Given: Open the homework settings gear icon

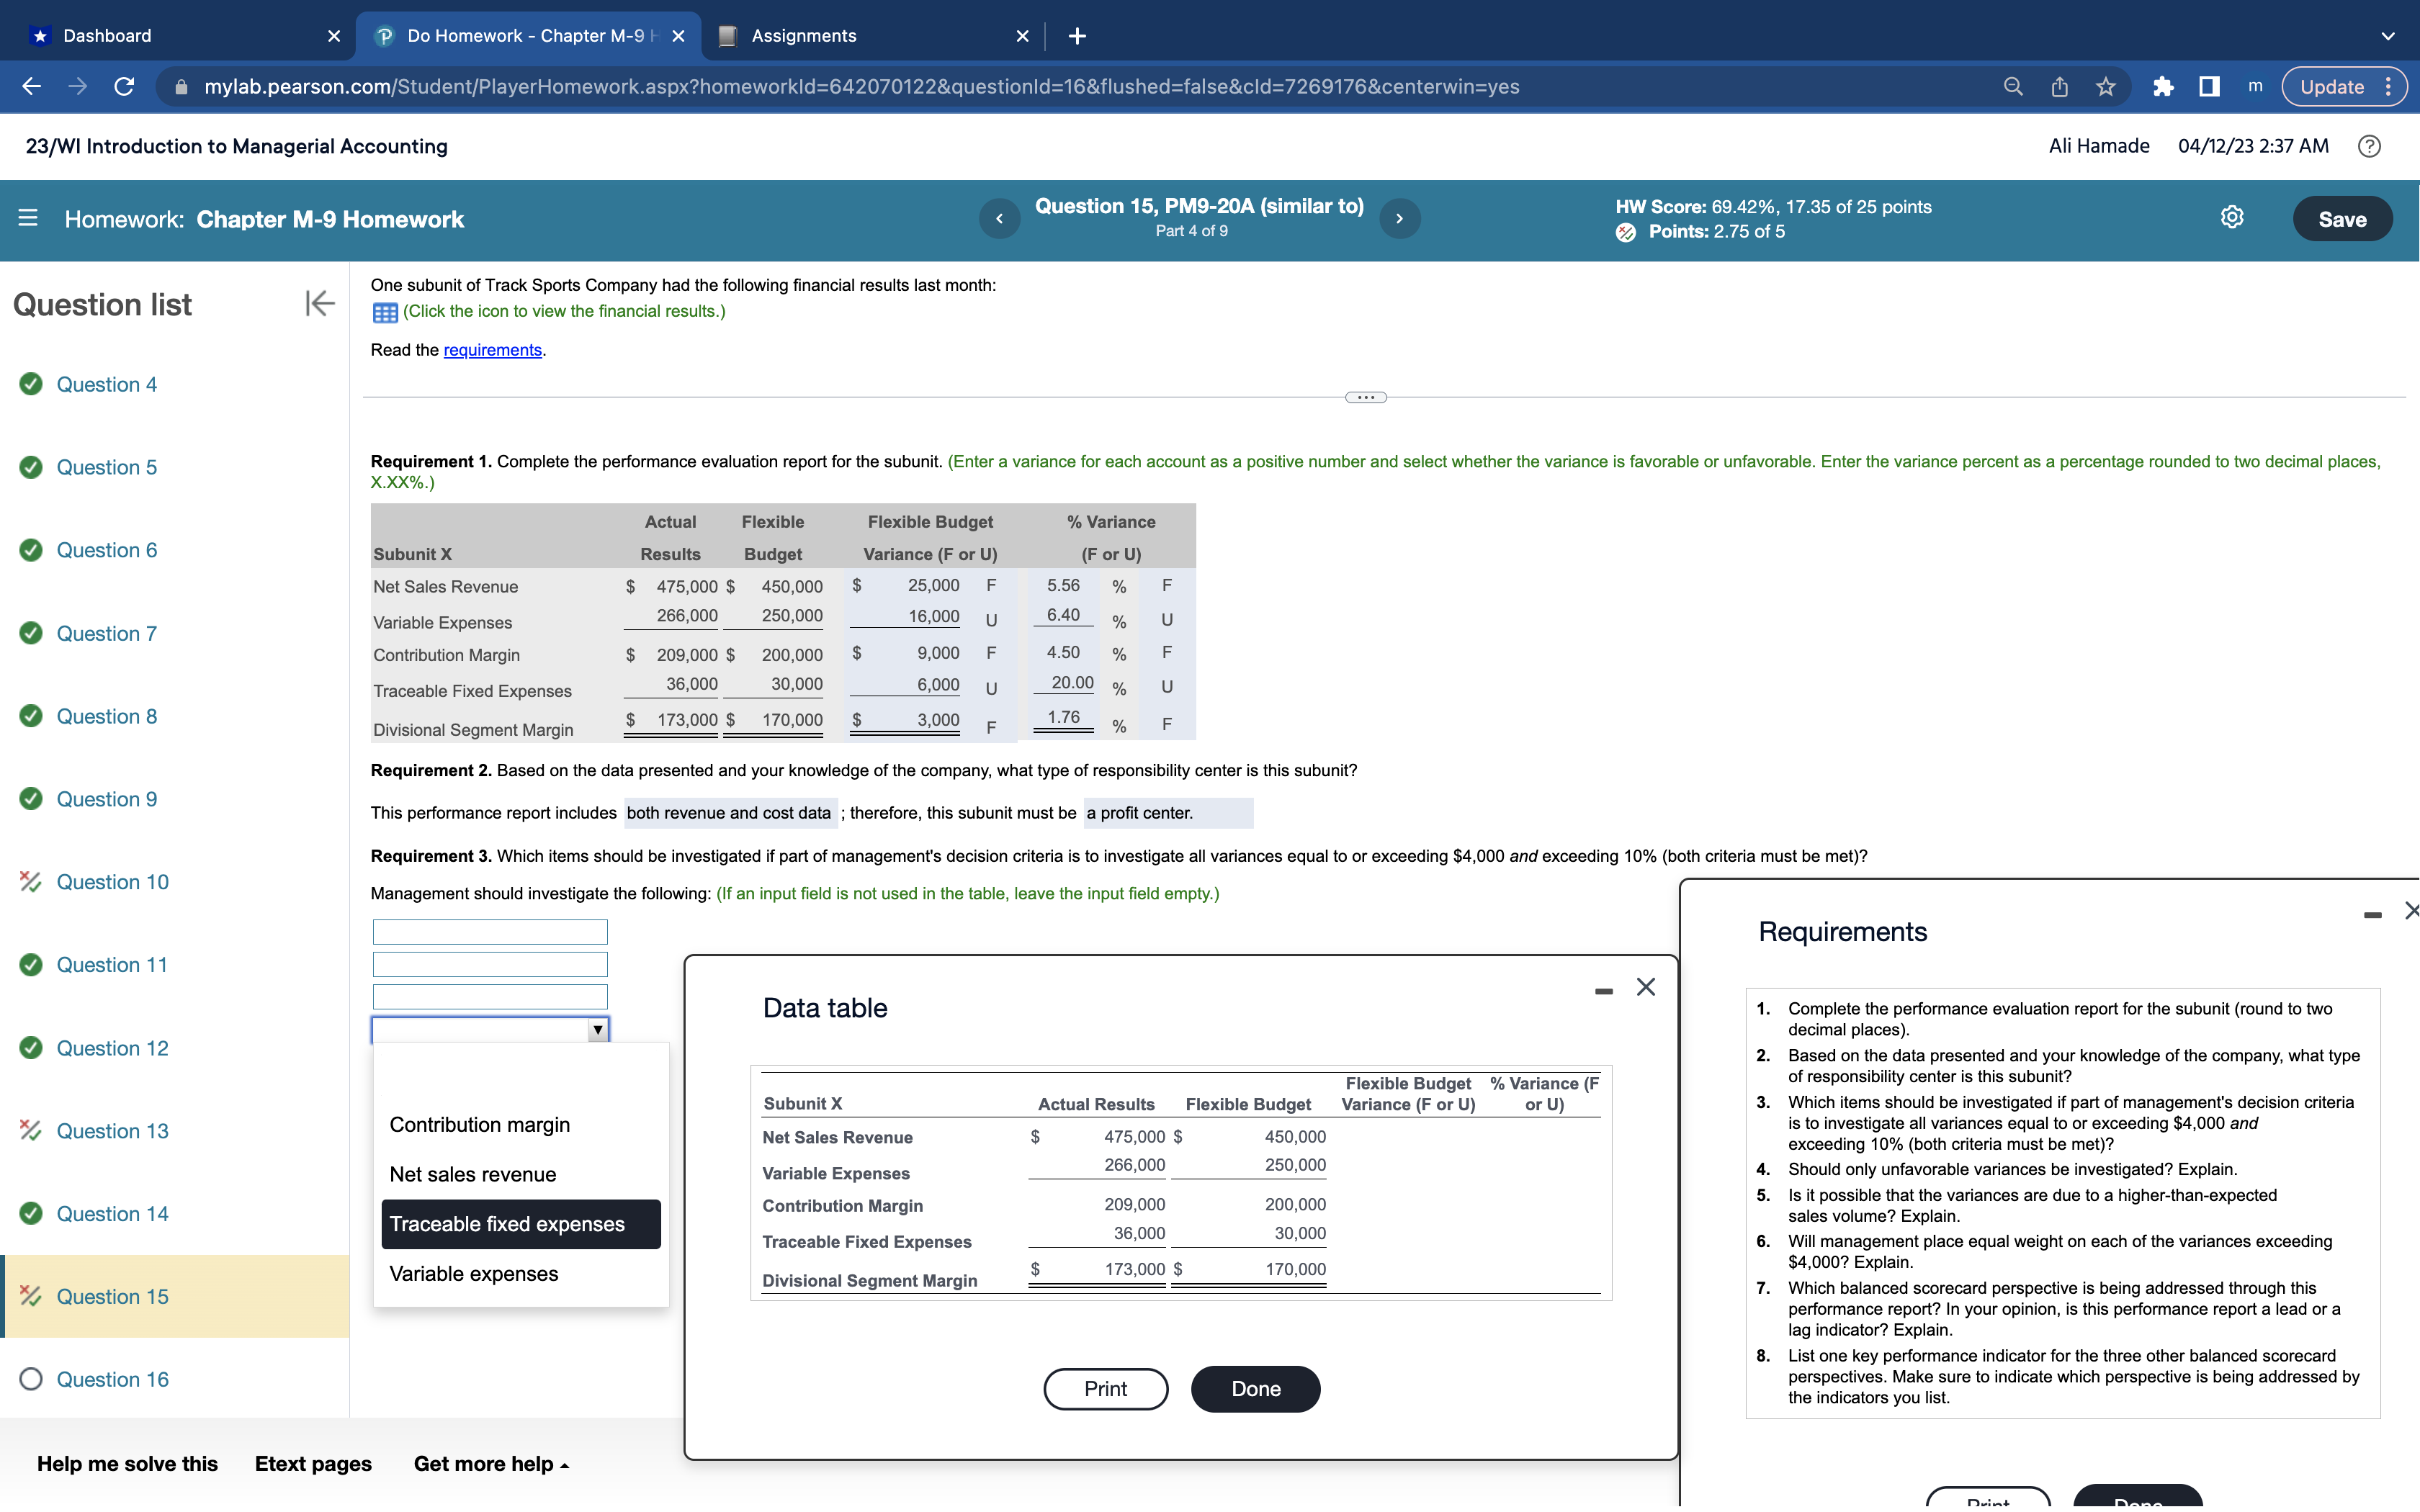Looking at the screenshot, I should tap(2231, 218).
